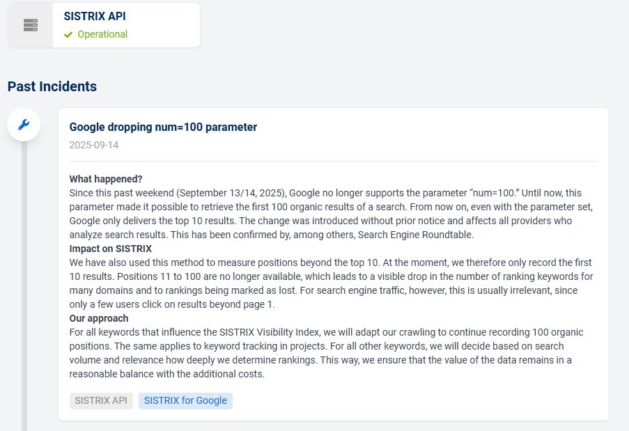The image size is (629, 431).
Task: Click the wrench icon on the incident timeline
Action: coord(24,125)
